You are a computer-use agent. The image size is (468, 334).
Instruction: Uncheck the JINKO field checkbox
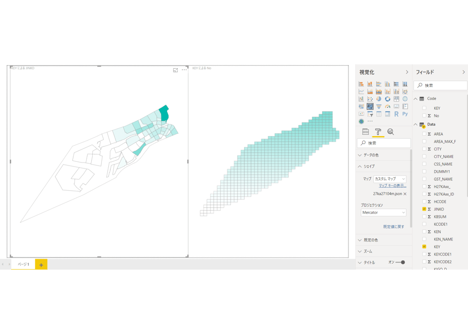(424, 209)
